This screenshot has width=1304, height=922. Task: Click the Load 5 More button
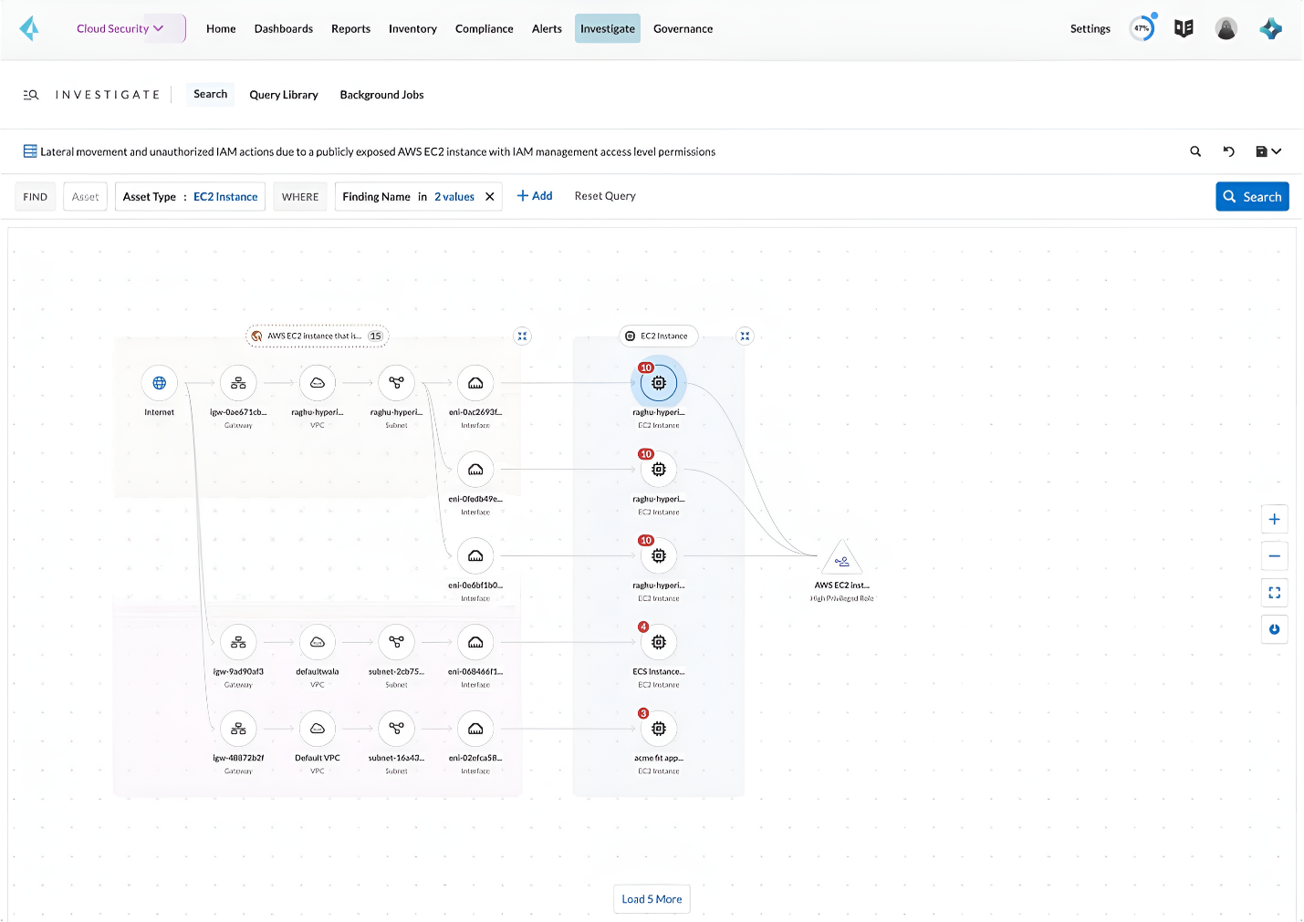point(652,898)
